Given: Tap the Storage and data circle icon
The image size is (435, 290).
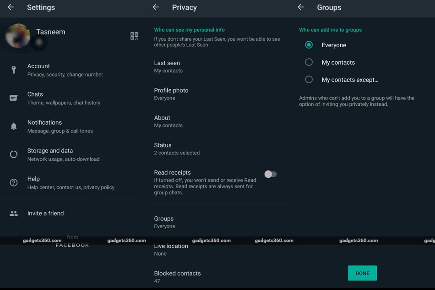Looking at the screenshot, I should [14, 154].
